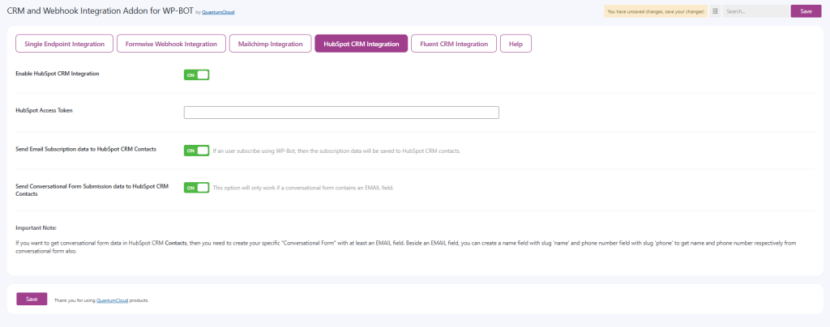Switch to Formwise Webhook Integration tab
The image size is (830, 327).
click(171, 44)
